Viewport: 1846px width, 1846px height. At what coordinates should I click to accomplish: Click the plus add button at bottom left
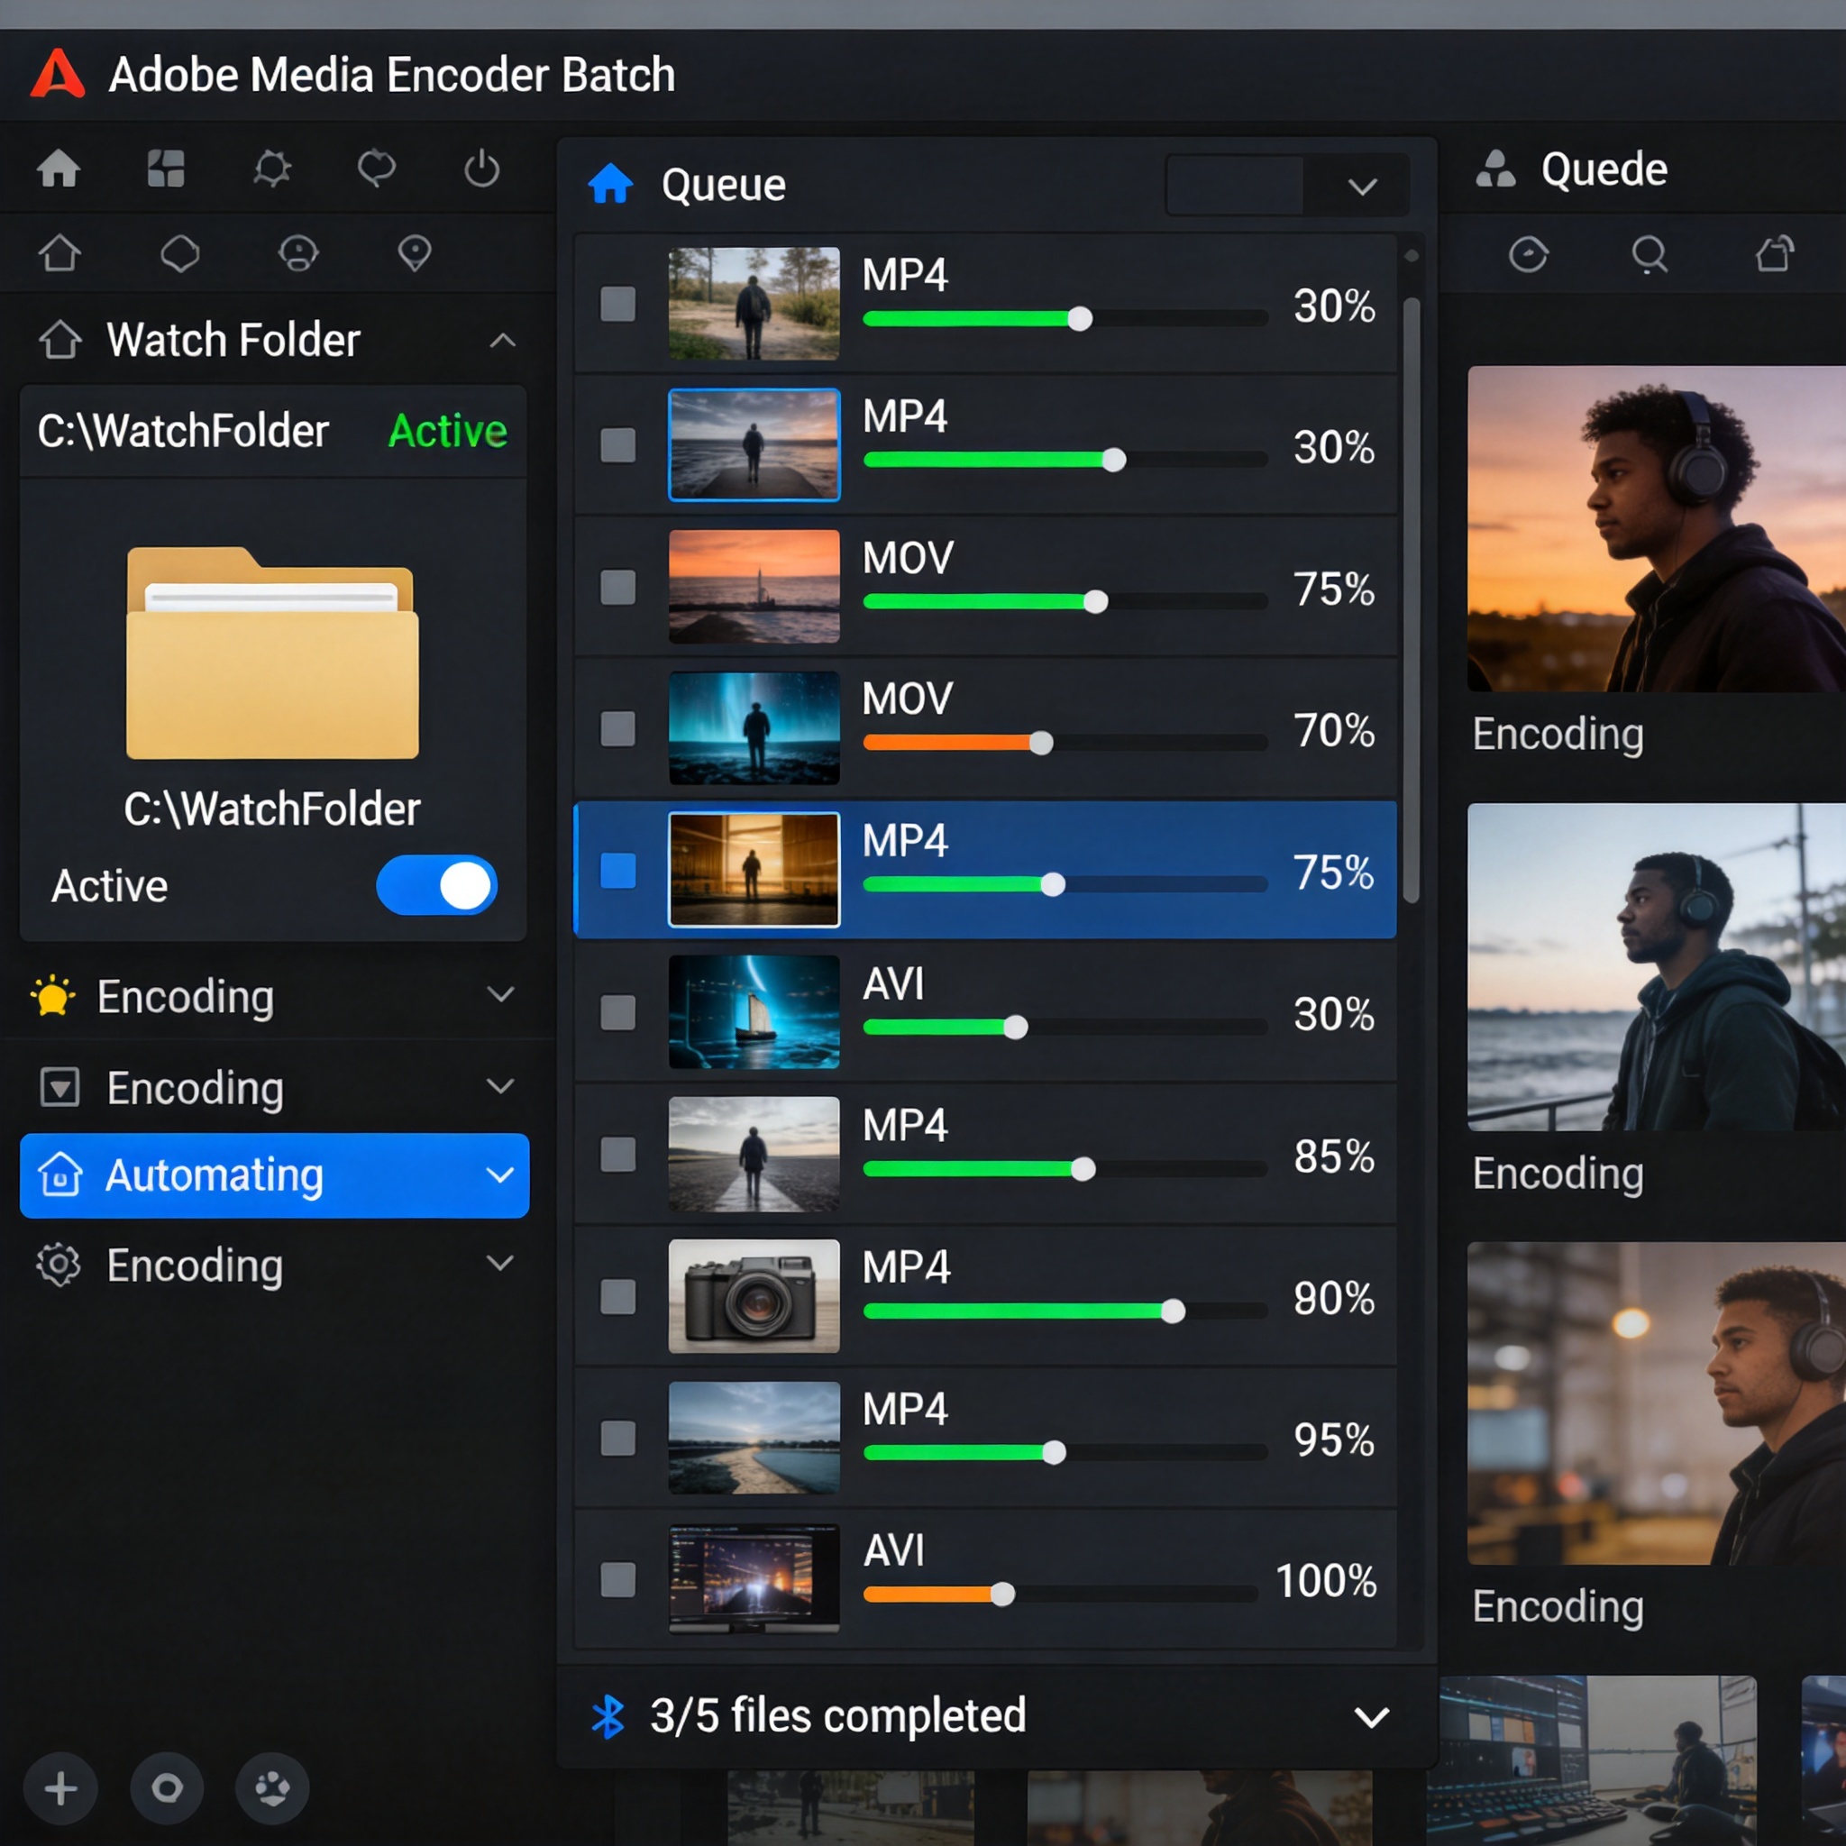coord(60,1788)
